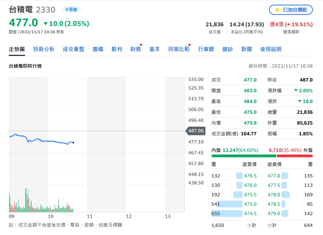
Task: Click the 昨量 85,625 value
Action: coord(305,123)
